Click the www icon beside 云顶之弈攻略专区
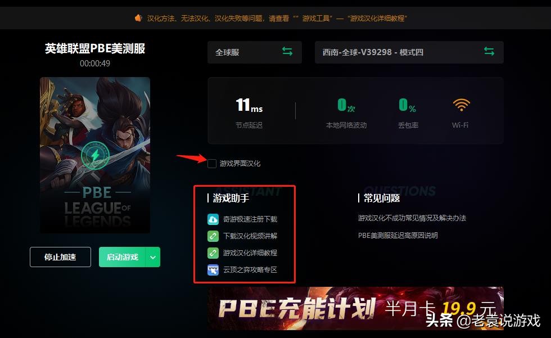This screenshot has width=551, height=338. click(x=213, y=270)
